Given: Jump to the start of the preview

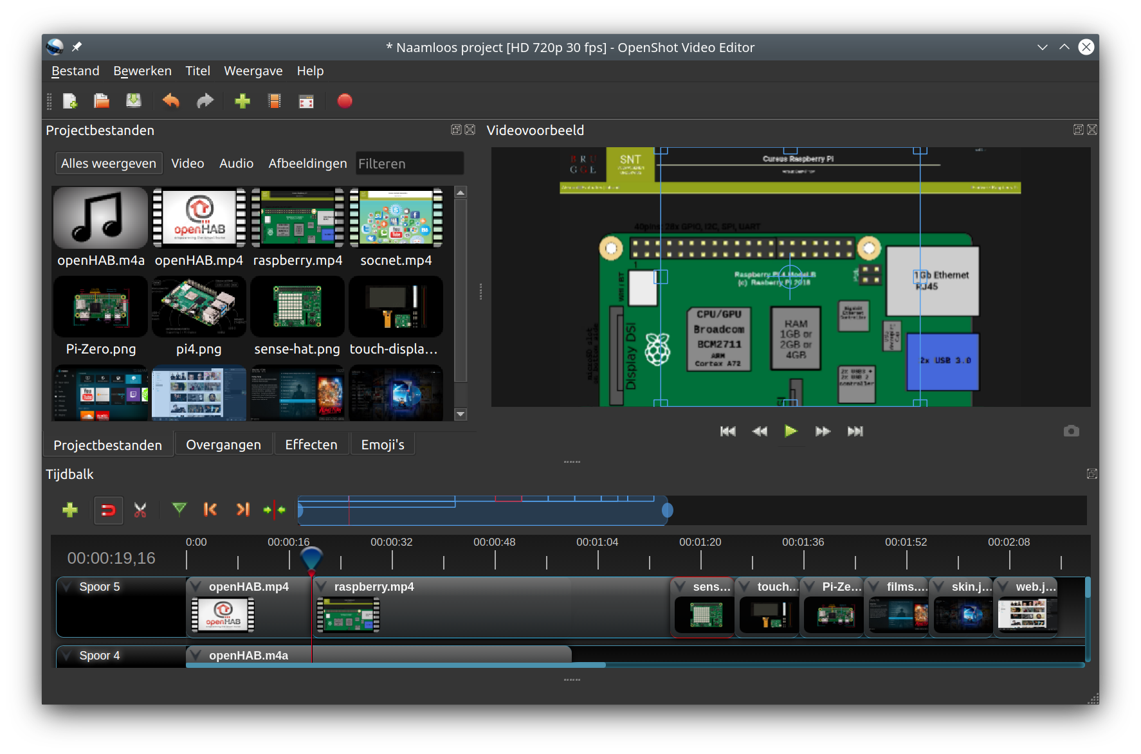Looking at the screenshot, I should point(727,431).
